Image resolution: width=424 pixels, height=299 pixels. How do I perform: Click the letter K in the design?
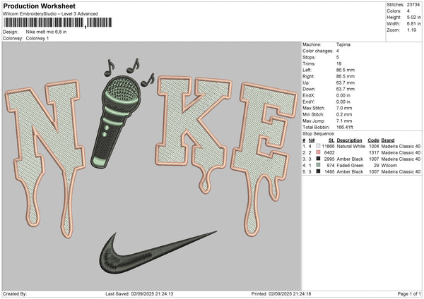pos(187,127)
